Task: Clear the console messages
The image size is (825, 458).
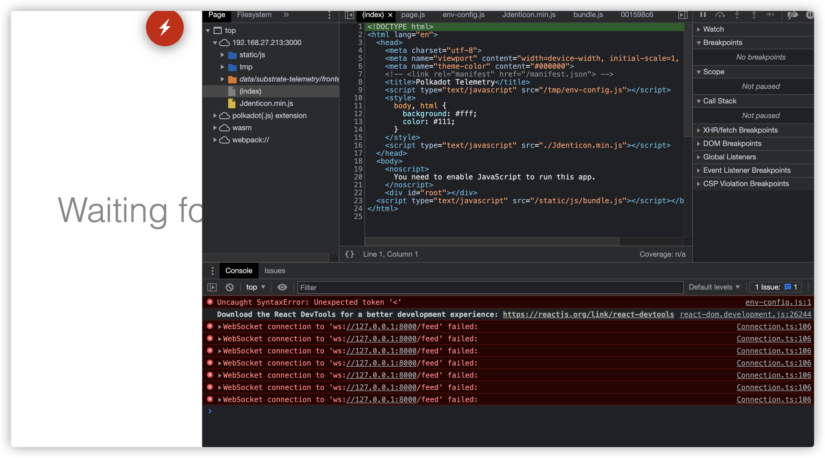Action: [x=230, y=287]
